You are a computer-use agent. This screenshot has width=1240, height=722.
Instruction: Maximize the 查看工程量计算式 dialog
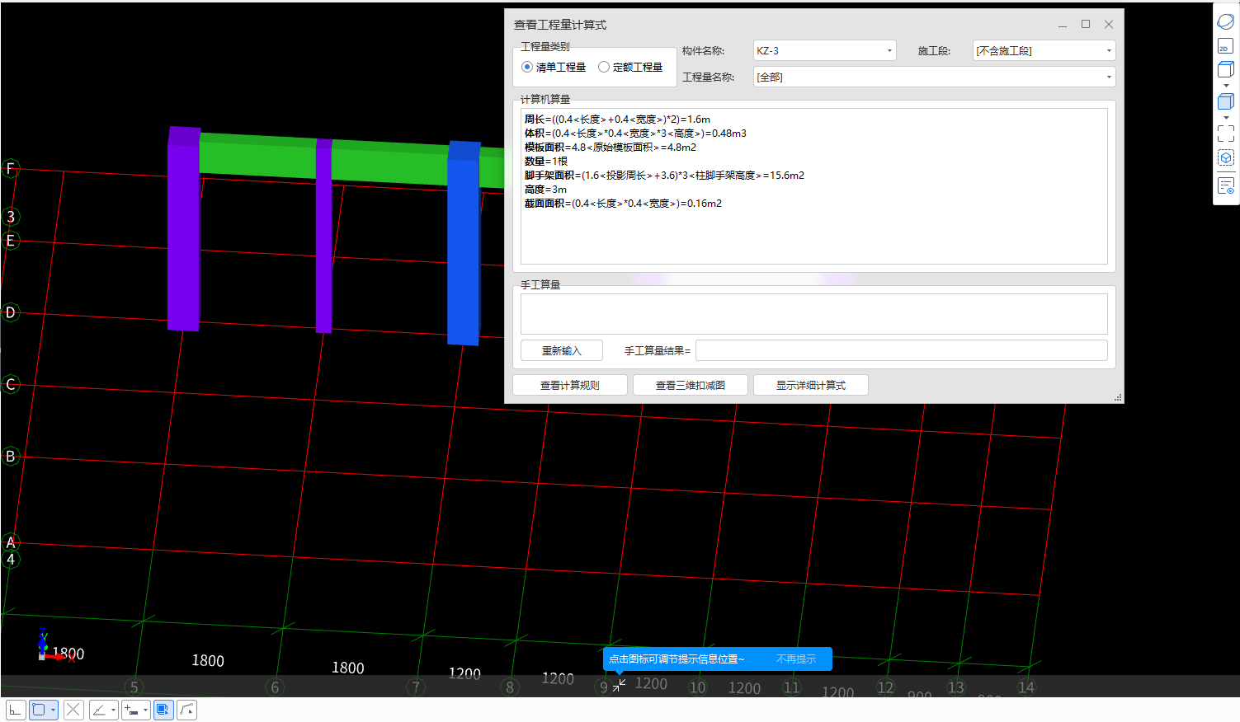[1086, 25]
